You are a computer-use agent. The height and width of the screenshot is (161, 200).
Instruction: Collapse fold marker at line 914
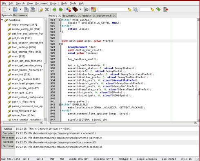pos(60,20)
